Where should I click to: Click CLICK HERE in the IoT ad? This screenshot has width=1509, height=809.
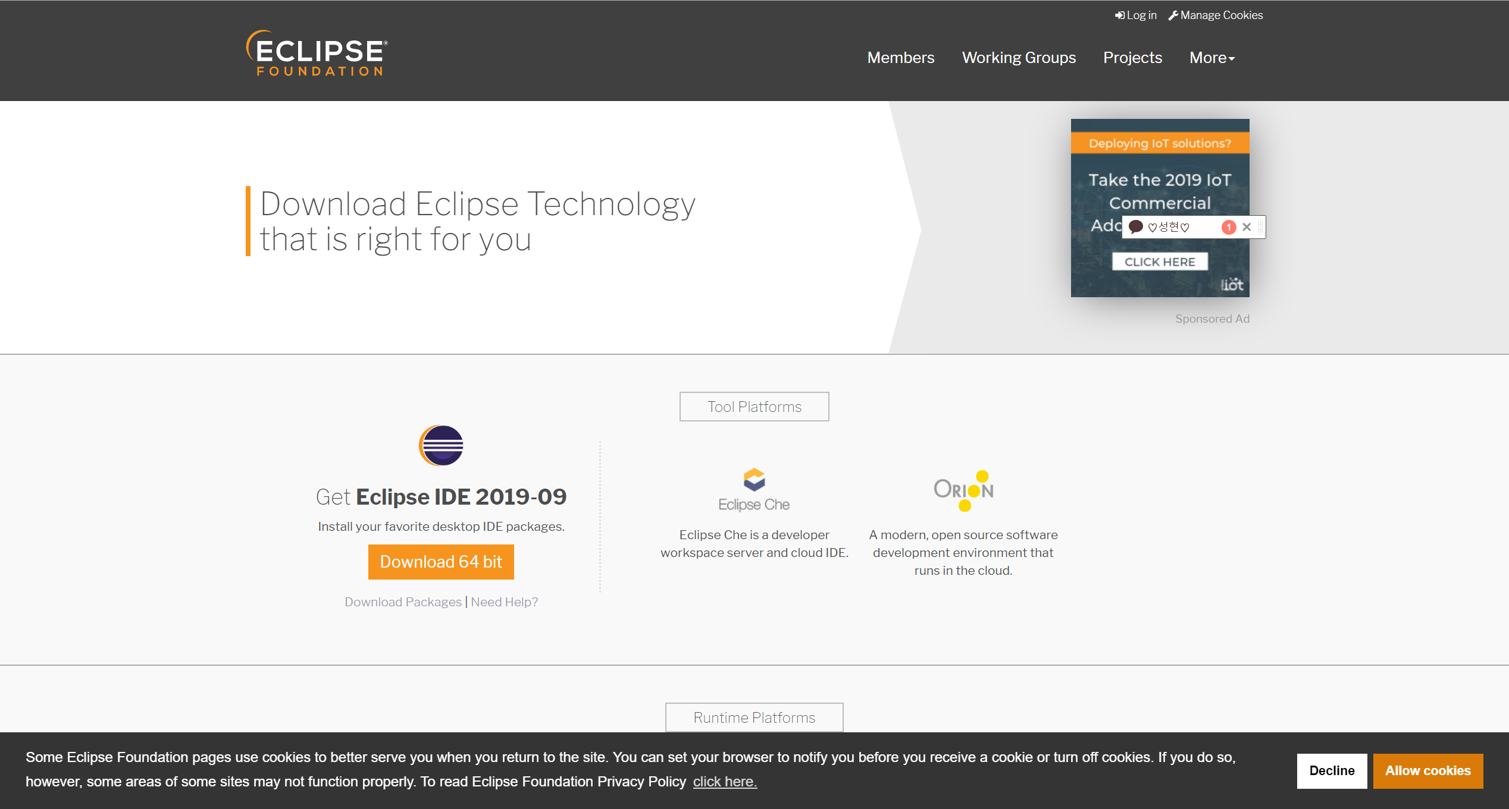click(1160, 262)
